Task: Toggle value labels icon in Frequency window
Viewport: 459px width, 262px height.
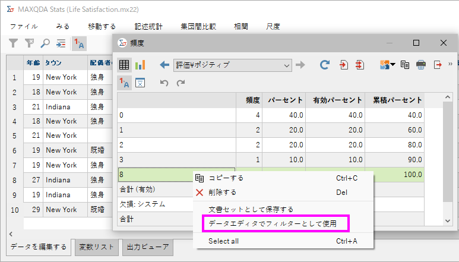Action: [125, 83]
